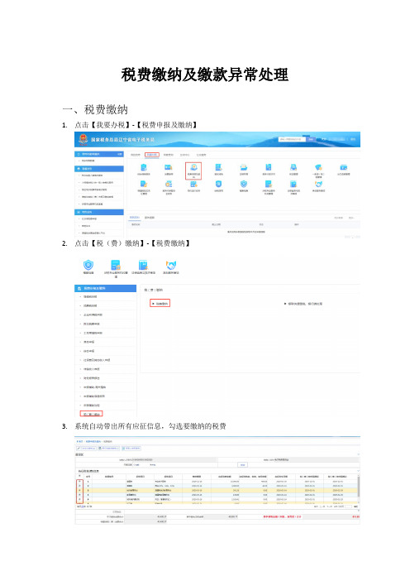
Task: Click the heading 一、税费缴纳
Action: point(95,110)
